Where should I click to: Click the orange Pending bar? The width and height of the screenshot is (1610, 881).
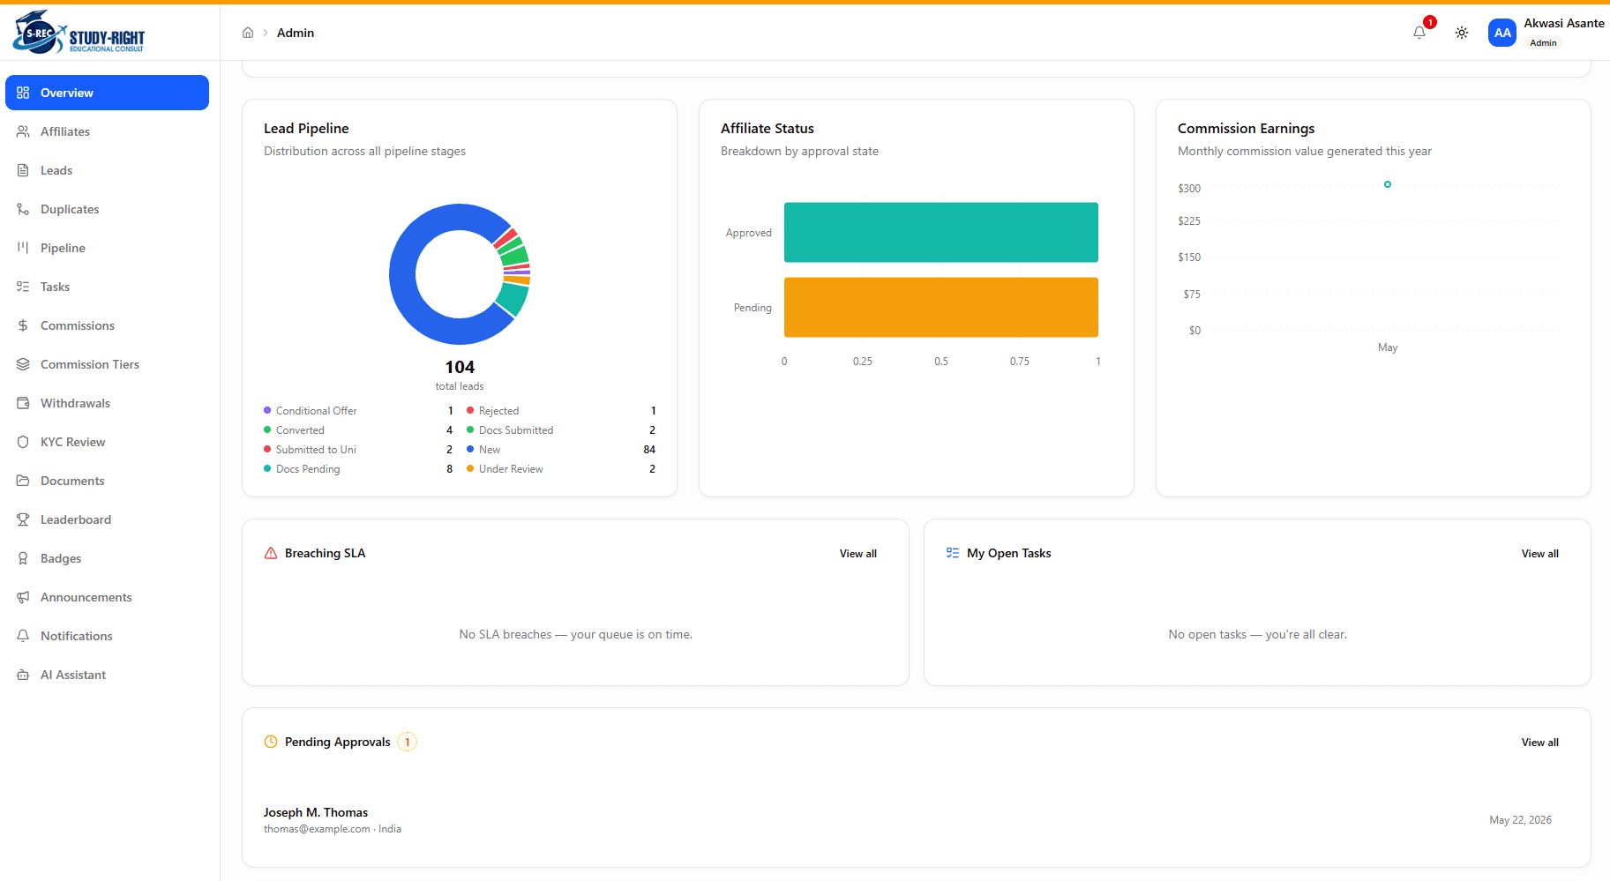[941, 307]
